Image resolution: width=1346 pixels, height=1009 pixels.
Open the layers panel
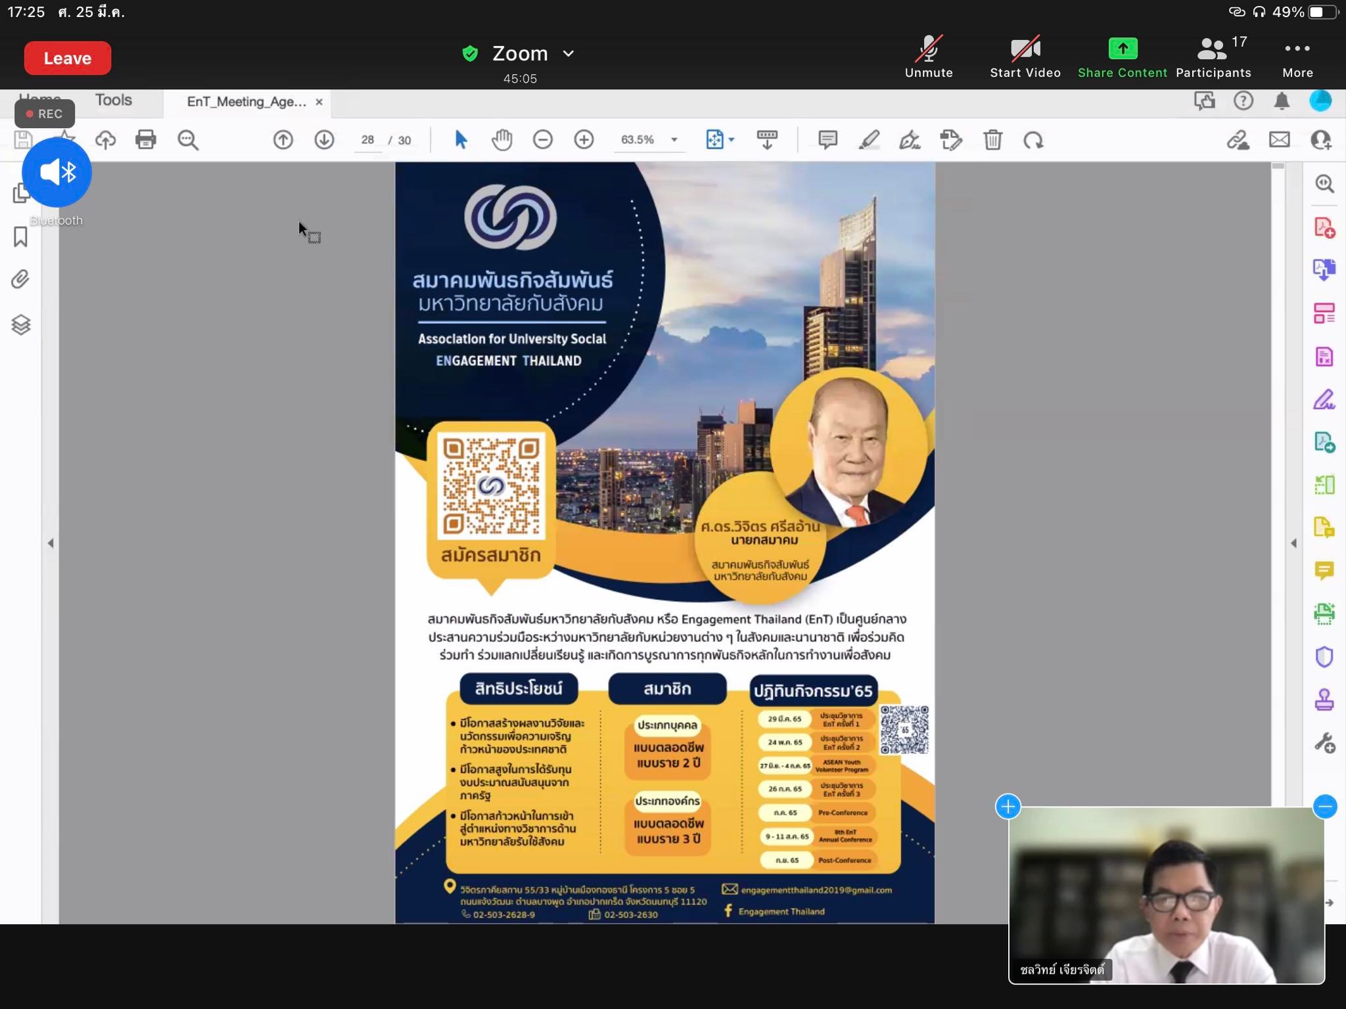[20, 325]
